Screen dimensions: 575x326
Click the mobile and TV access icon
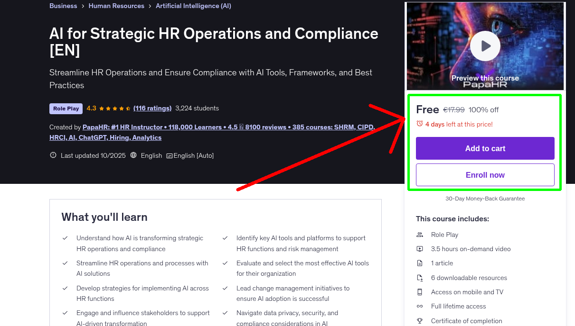pos(420,292)
